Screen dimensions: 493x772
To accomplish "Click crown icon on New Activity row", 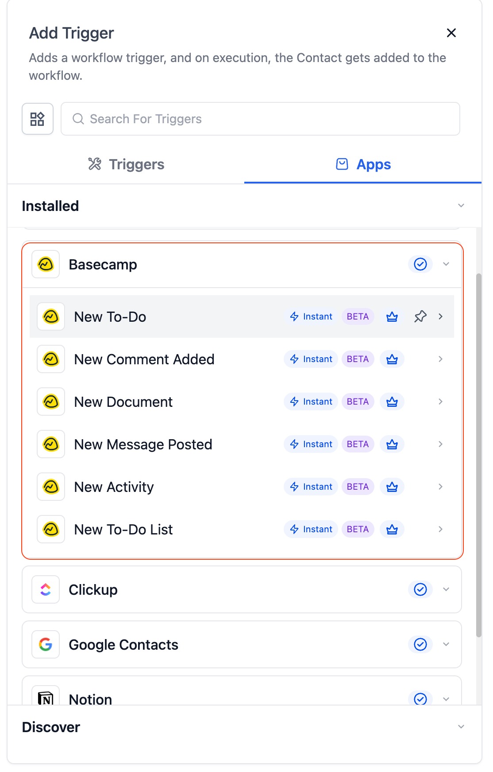I will [x=392, y=487].
